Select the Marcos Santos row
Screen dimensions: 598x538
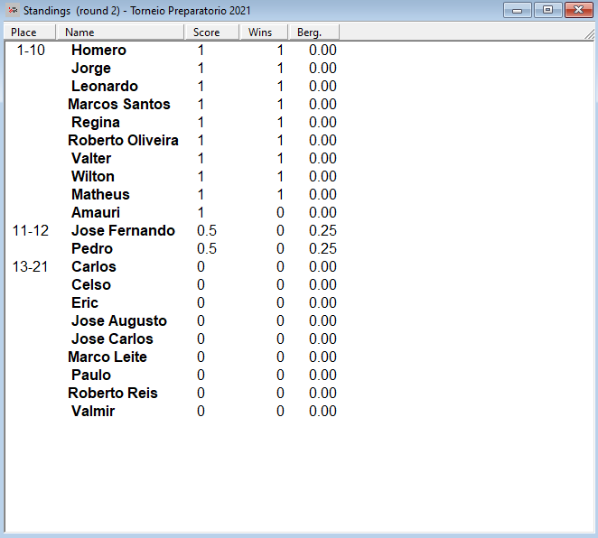[x=119, y=105]
